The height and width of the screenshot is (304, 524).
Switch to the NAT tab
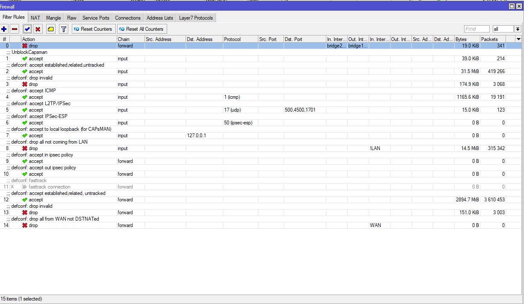[x=36, y=18]
